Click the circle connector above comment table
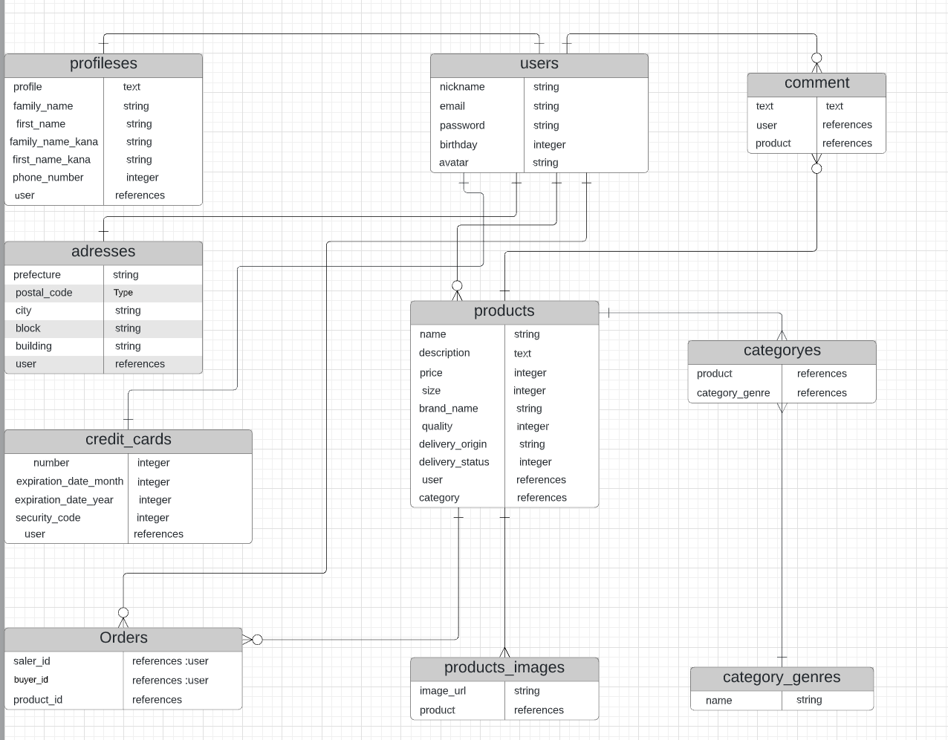Screen dimensions: 948x740 pyautogui.click(x=816, y=58)
